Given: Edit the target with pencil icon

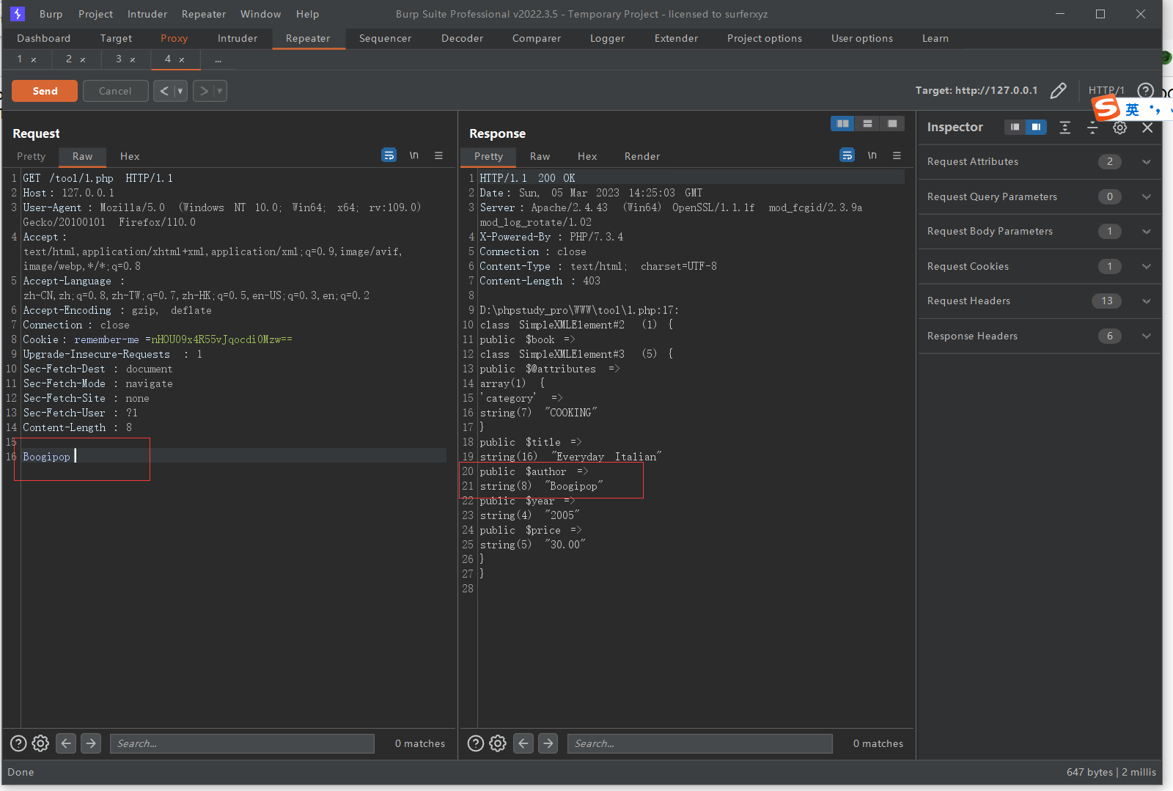Looking at the screenshot, I should click(1058, 90).
